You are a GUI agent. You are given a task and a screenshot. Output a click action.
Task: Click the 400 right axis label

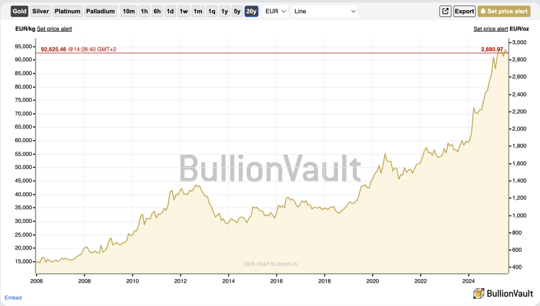(x=517, y=267)
